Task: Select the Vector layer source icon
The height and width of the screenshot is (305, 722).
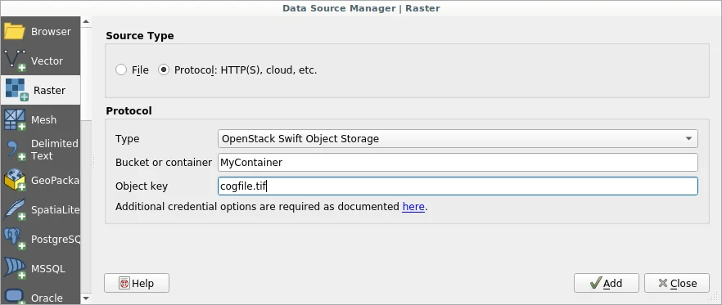Action: (15, 61)
